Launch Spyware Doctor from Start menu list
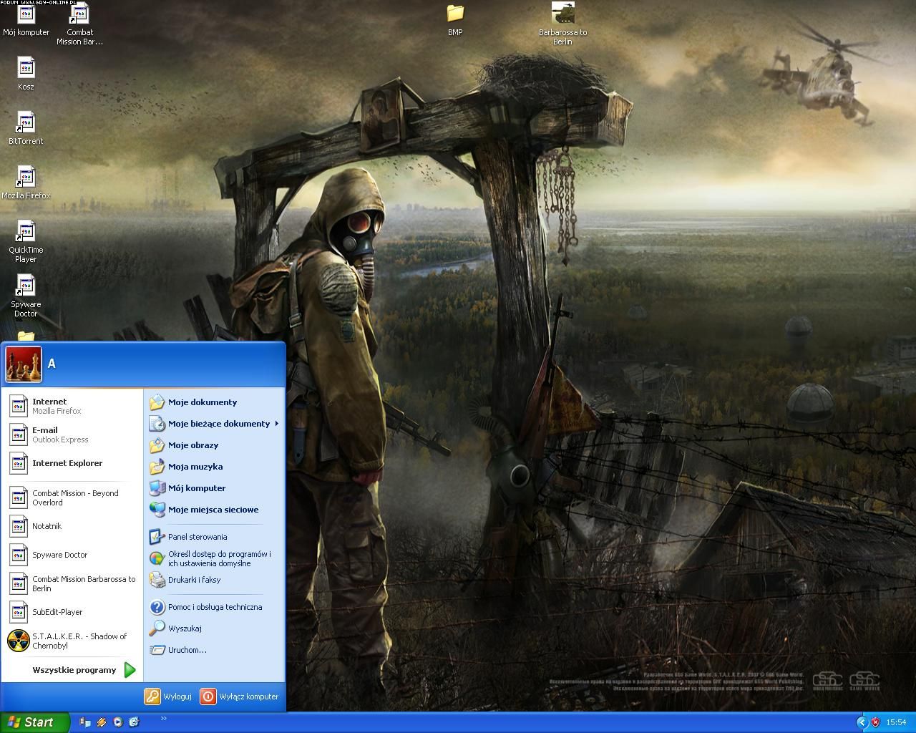The width and height of the screenshot is (916, 733). point(72,555)
